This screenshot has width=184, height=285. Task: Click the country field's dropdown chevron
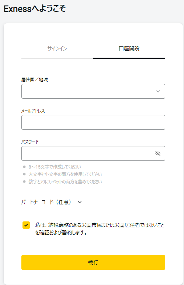pos(158,91)
